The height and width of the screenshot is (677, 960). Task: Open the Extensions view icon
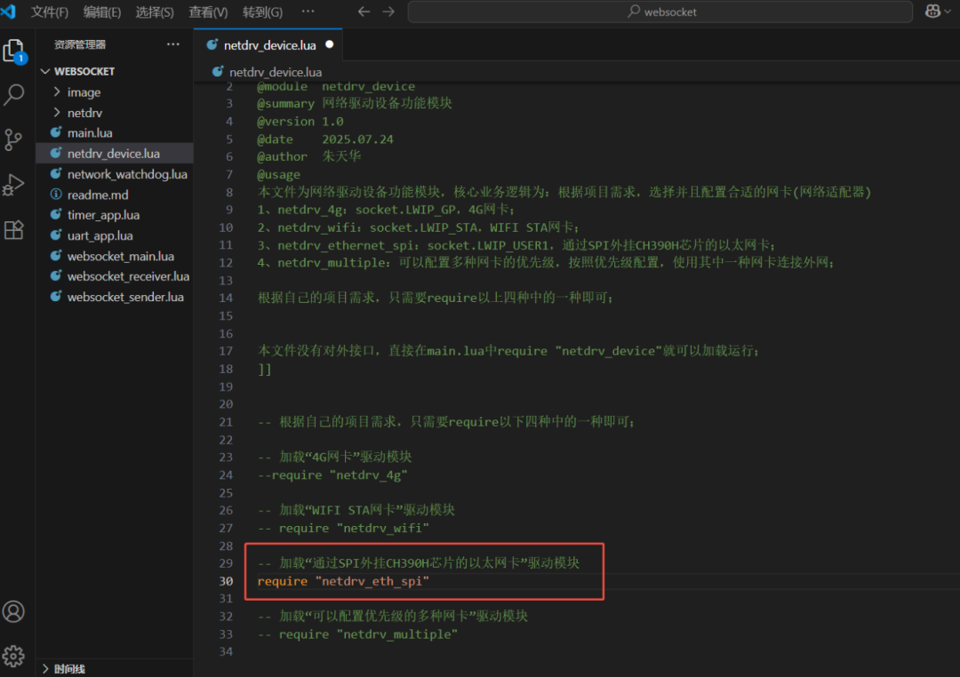coord(13,229)
